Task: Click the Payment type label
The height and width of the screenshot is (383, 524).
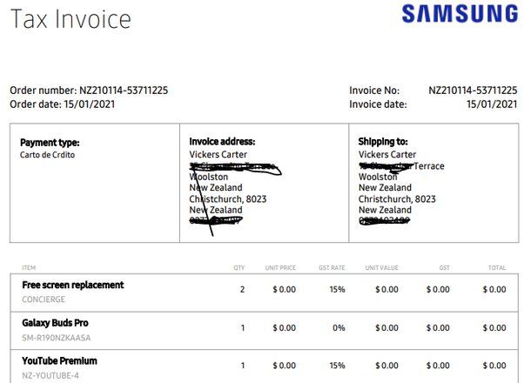Action: [x=50, y=143]
